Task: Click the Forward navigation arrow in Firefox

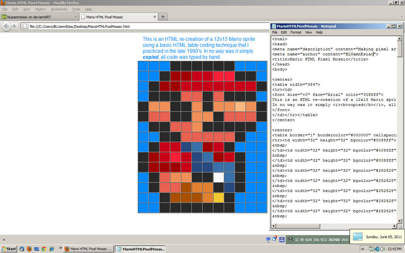Action: tap(14, 26)
